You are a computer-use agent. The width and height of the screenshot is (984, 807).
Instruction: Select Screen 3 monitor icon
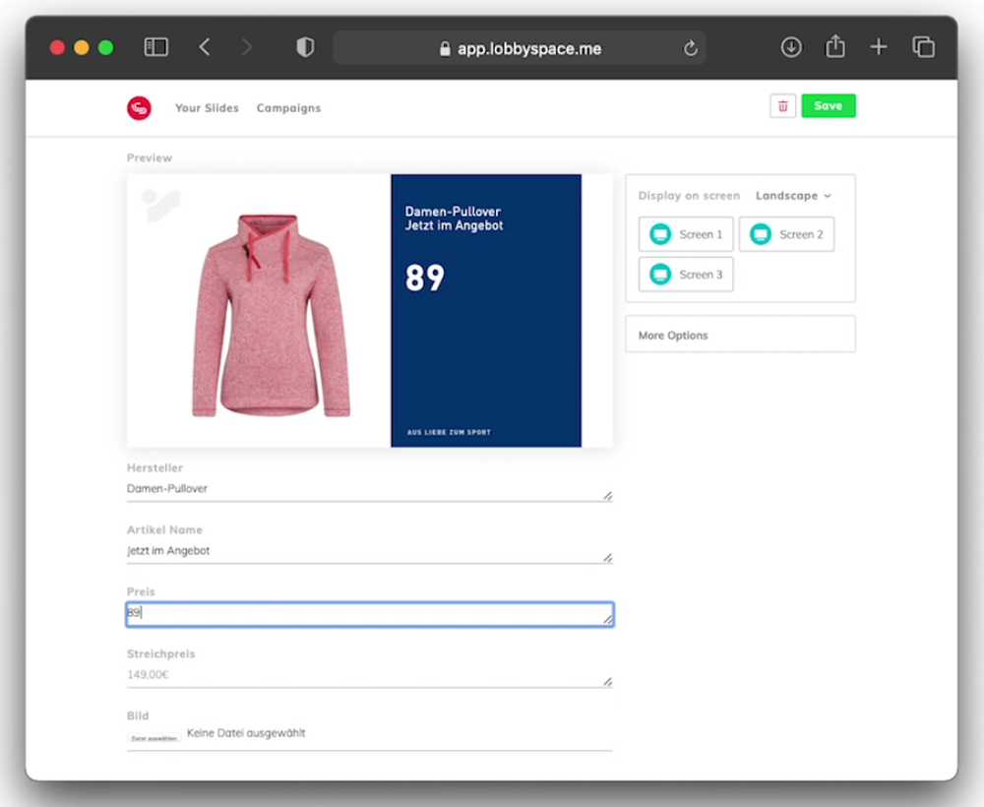tap(662, 275)
